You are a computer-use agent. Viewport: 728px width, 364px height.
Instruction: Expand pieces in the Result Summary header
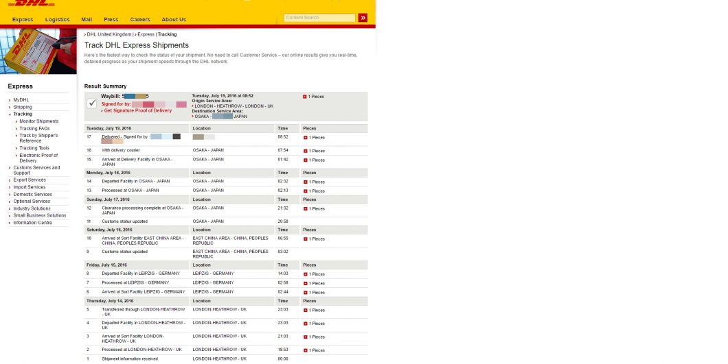tap(304, 97)
